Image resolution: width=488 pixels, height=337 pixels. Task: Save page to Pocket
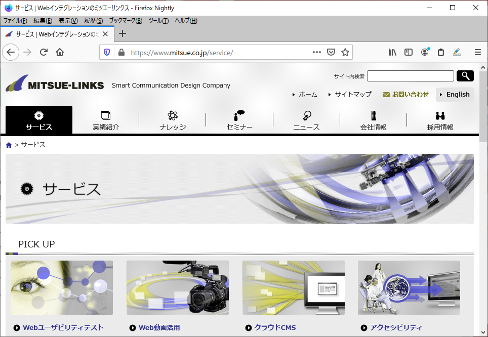click(331, 52)
